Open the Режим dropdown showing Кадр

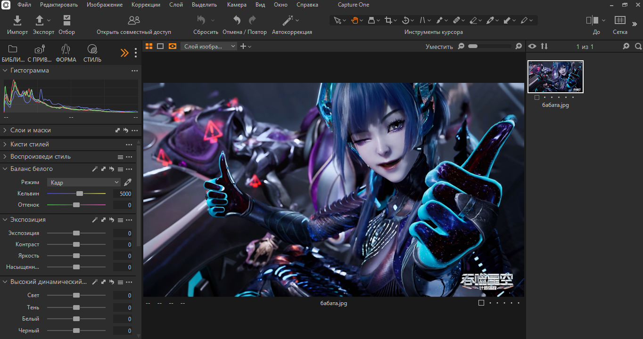[84, 182]
